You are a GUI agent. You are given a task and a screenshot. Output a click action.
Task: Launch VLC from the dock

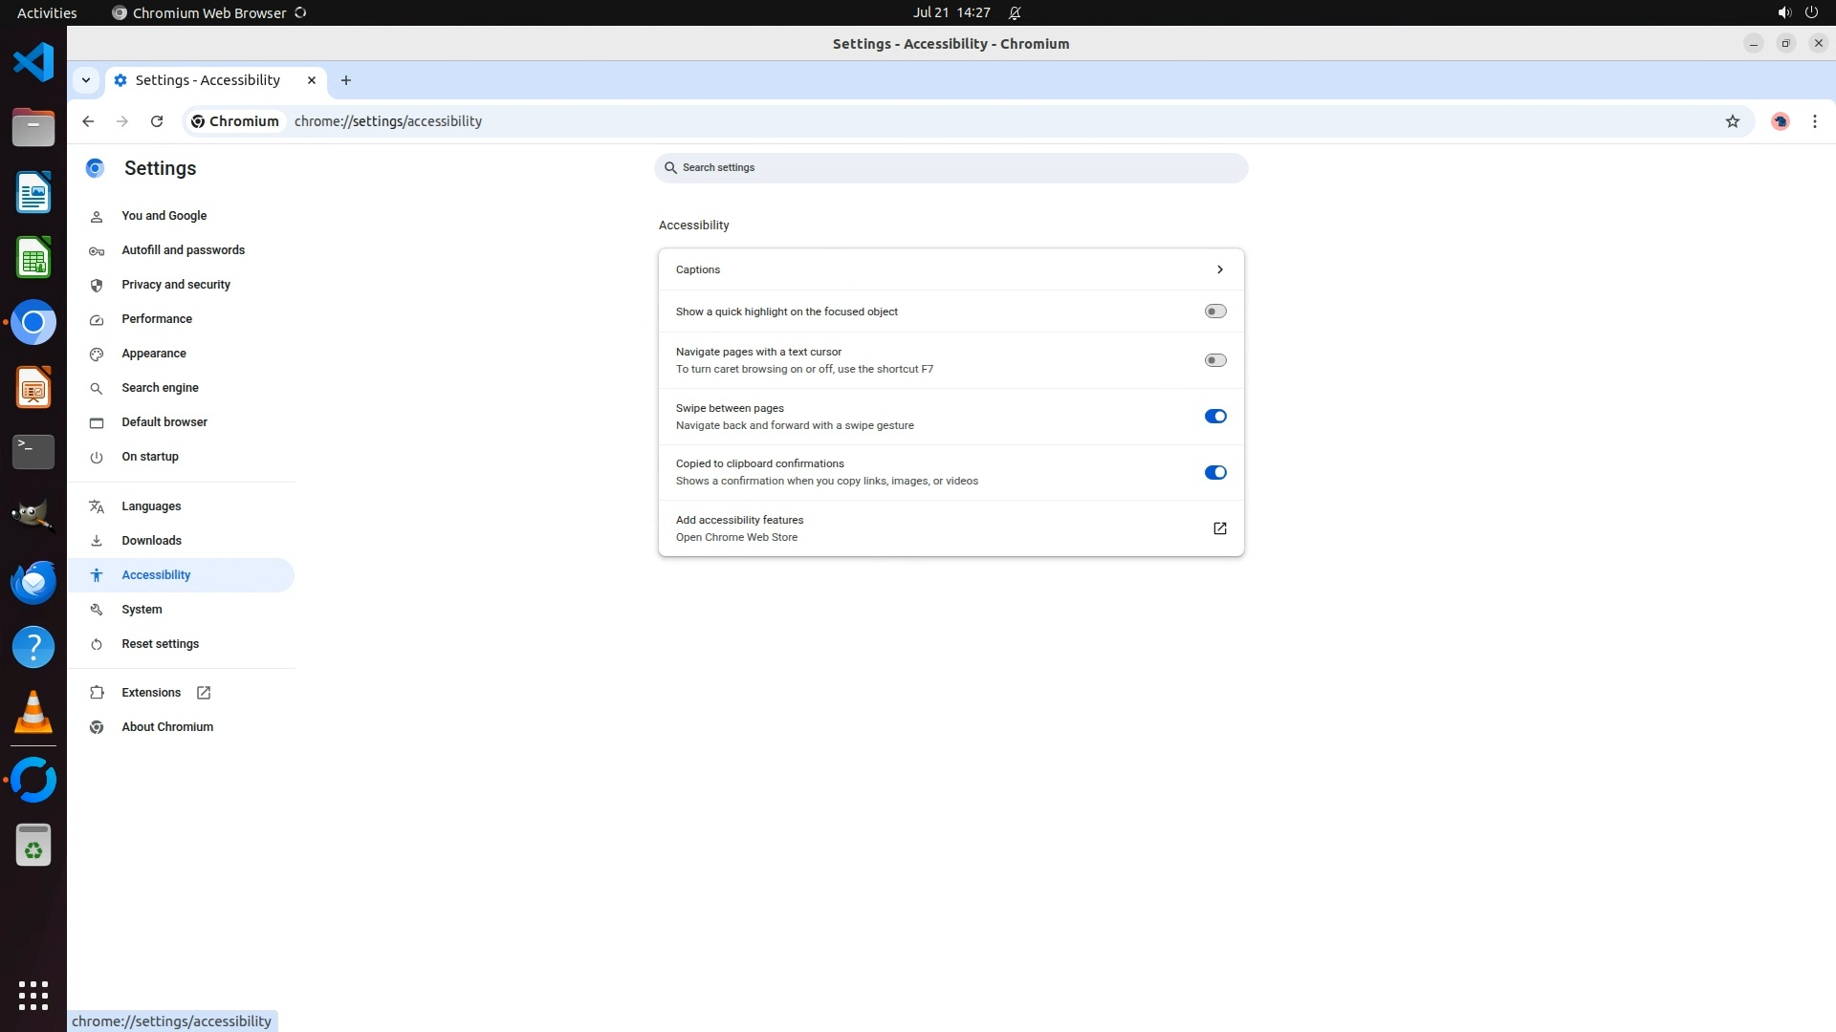(33, 712)
